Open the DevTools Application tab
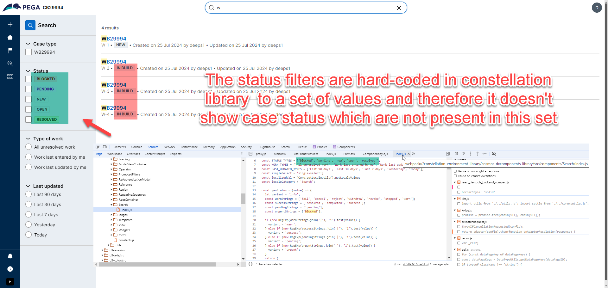The width and height of the screenshot is (608, 288). tap(228, 147)
